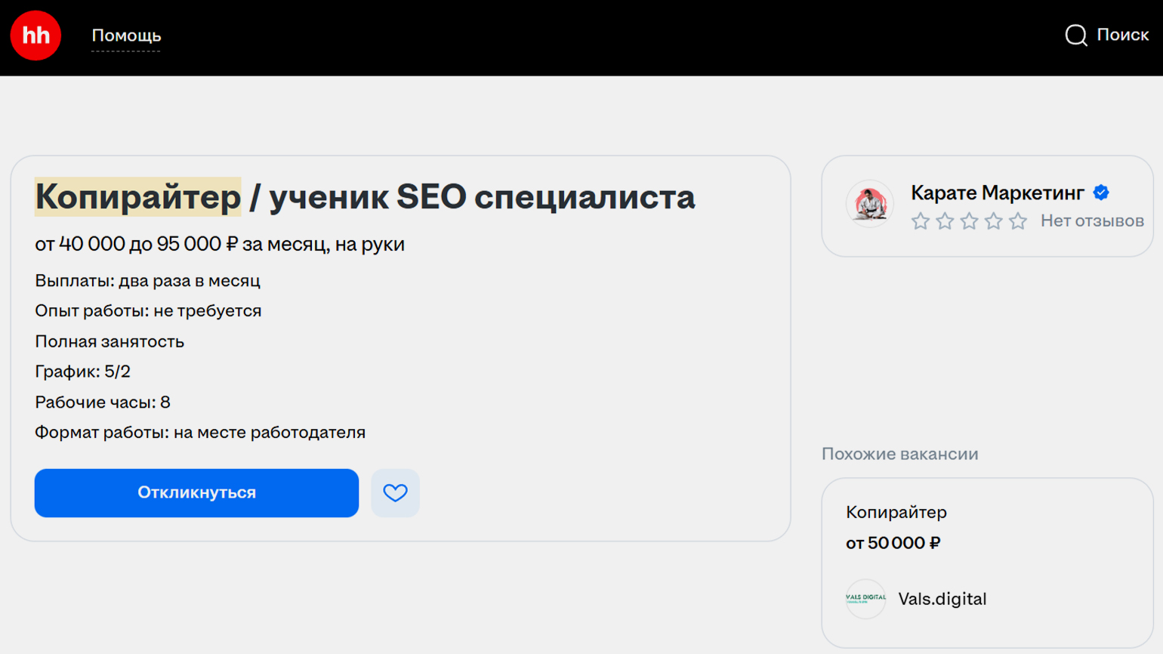
Task: Click the Поиск label in header
Action: (1122, 35)
